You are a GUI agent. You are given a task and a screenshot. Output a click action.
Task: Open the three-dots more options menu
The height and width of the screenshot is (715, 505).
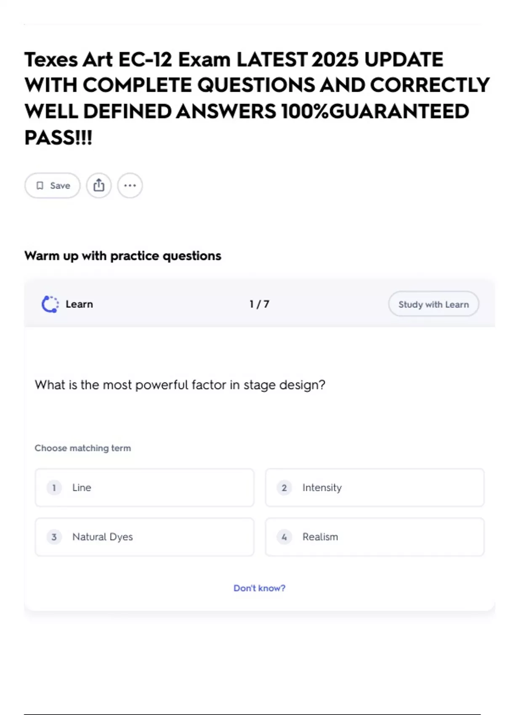130,185
